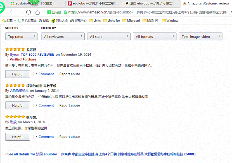Mark Byron's review as Helpful
232x163 pixels.
[18, 74]
